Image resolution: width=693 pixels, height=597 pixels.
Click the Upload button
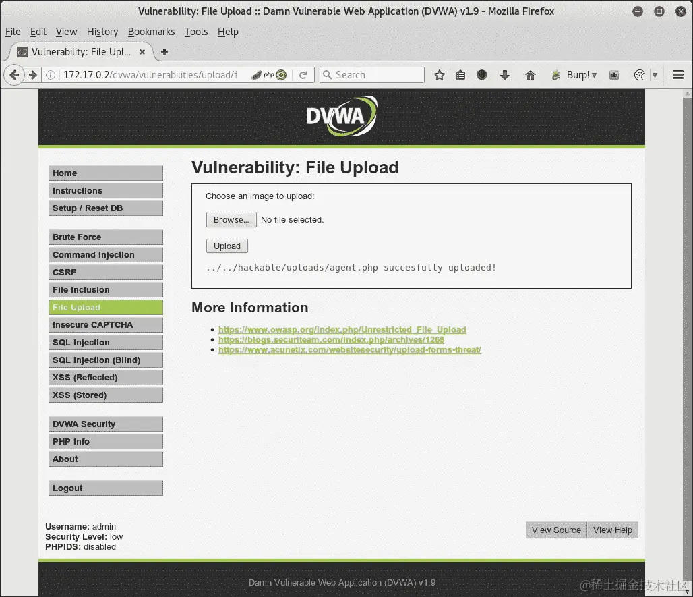227,246
